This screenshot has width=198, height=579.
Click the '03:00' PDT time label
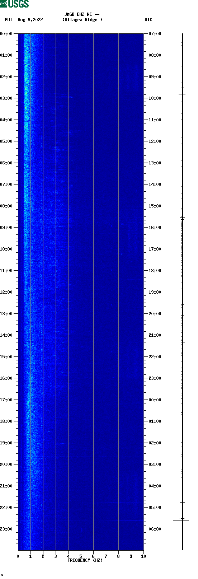coord(6,98)
